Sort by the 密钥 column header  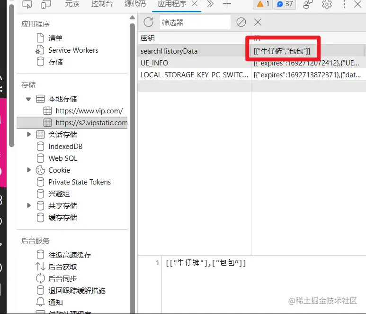pyautogui.click(x=195, y=38)
